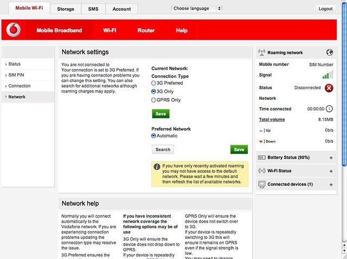Select the GPRS Only option
The height and width of the screenshot is (259, 347).
pyautogui.click(x=153, y=100)
